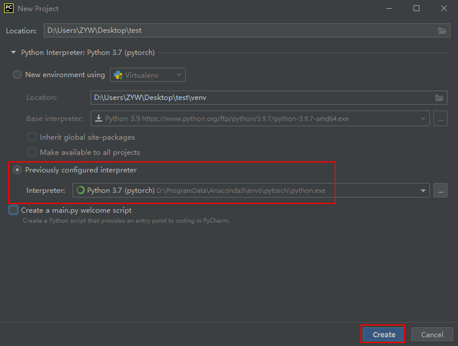
Task: Open ellipsis button beside Base interpreter
Action: [x=440, y=118]
